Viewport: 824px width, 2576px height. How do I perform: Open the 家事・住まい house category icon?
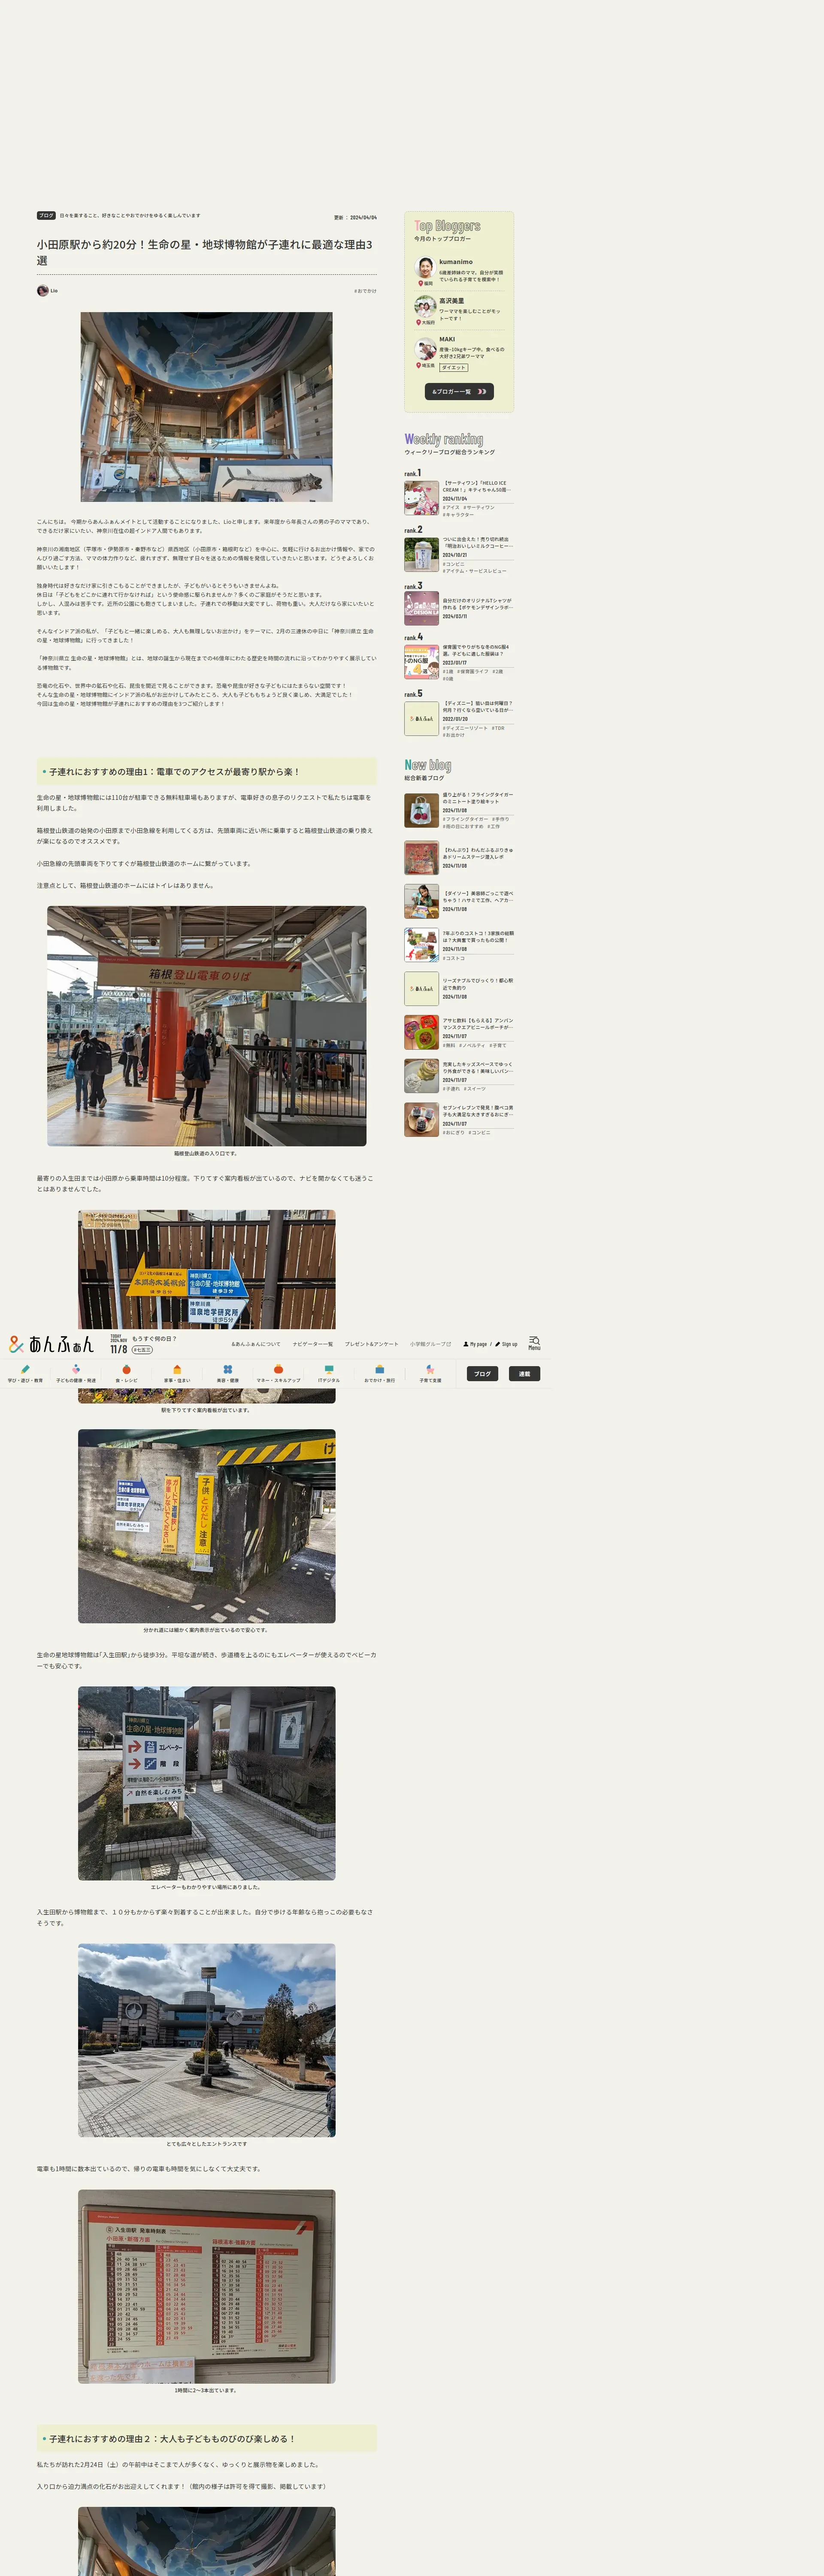point(177,1373)
